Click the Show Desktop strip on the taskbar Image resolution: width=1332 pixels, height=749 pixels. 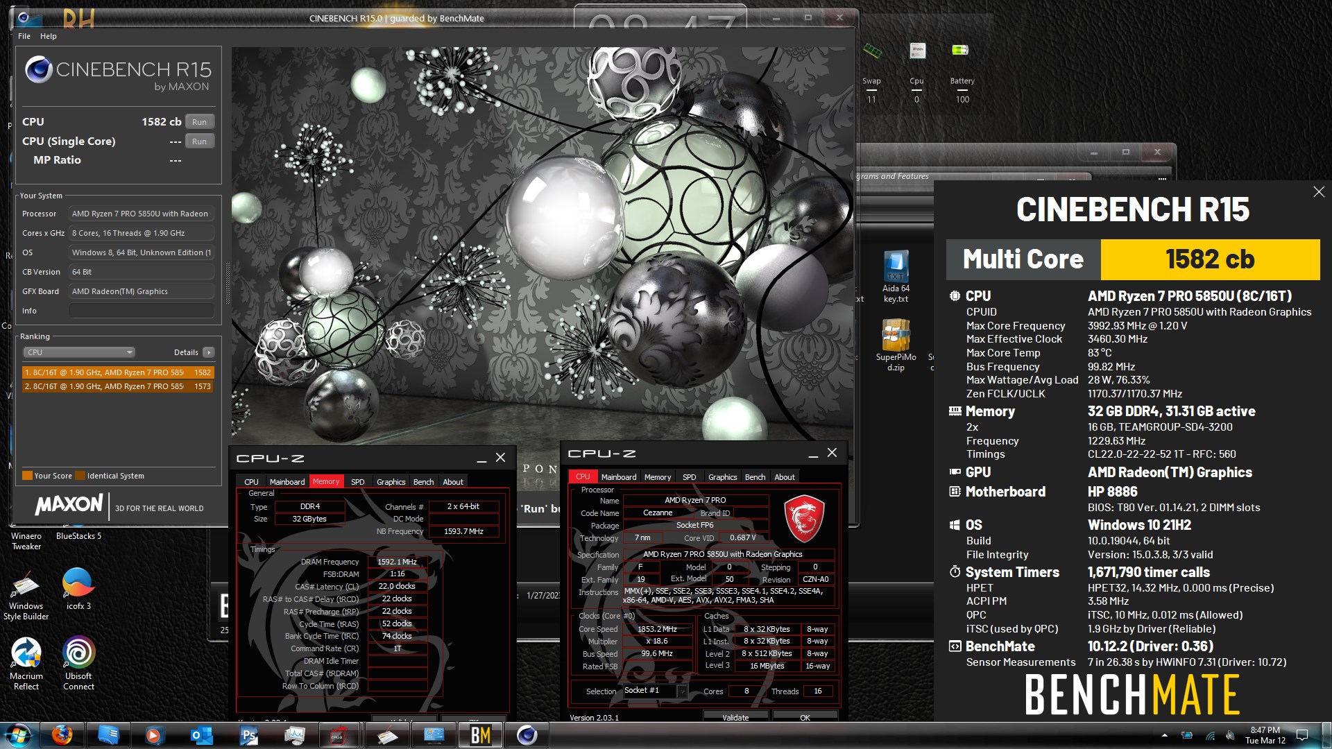tap(1327, 735)
